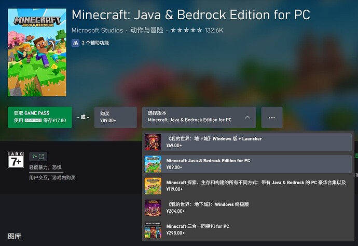Screen dimensions: 358x246
Task: Select the ¥119.00+ PC 豪华合集 option
Action: tap(248, 186)
